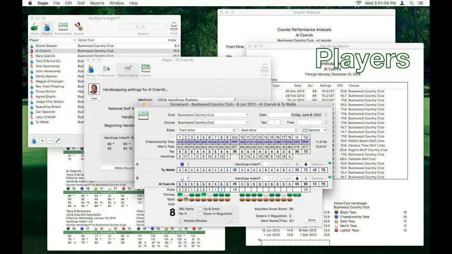Move Ty Webb down with arrow icon
Screen dimensions: 452x254
click(306, 164)
